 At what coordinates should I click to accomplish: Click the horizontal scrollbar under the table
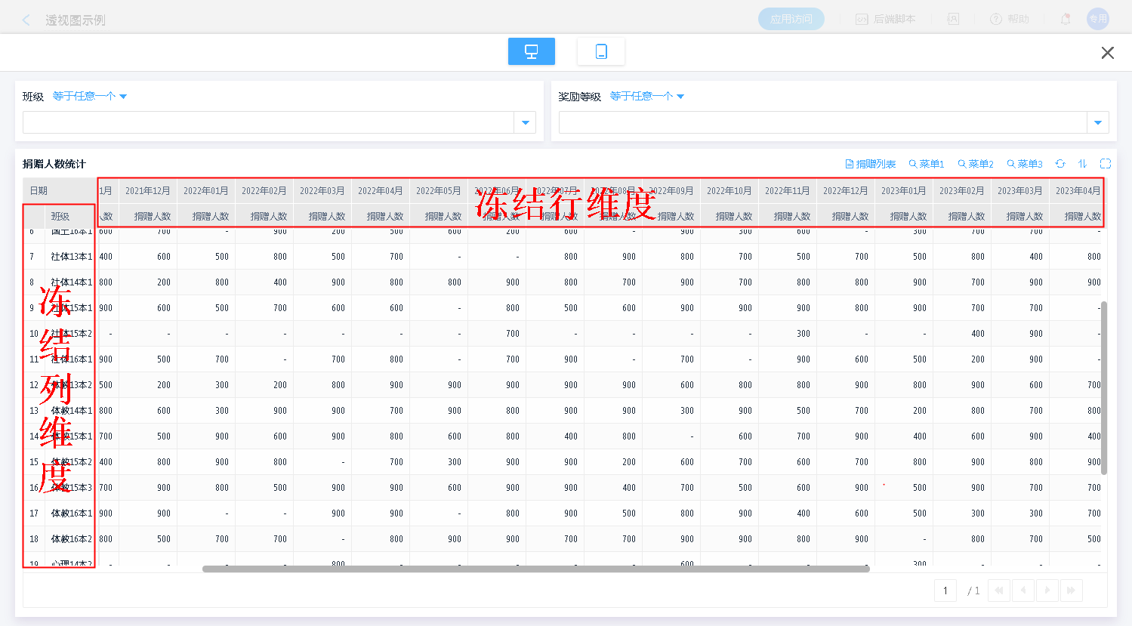(x=535, y=569)
